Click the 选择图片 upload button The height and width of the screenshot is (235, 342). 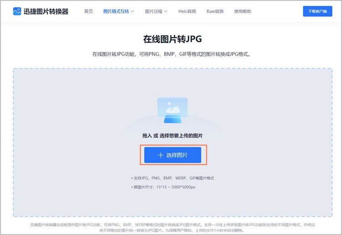pyautogui.click(x=172, y=155)
